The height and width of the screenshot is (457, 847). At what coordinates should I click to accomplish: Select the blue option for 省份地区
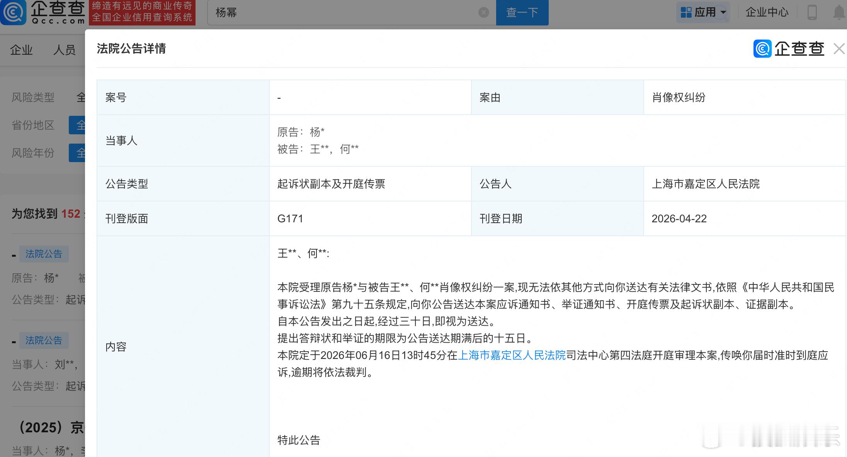tap(77, 125)
